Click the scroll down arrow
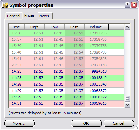The height and width of the screenshot is (130, 139). [128, 105]
